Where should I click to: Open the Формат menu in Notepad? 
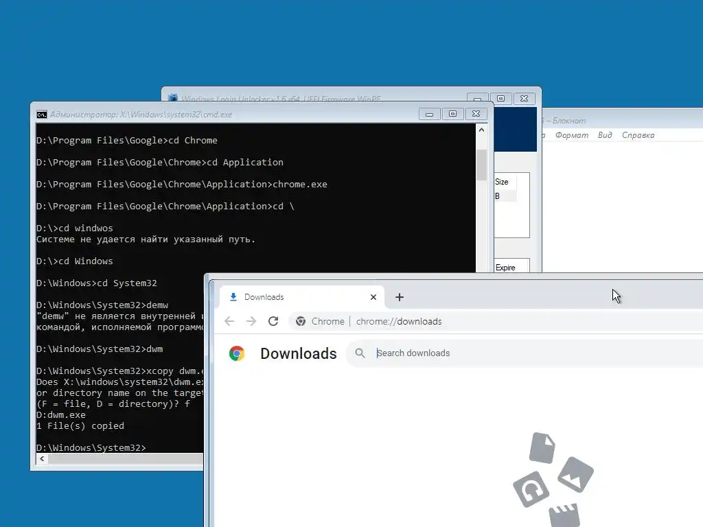[572, 135]
